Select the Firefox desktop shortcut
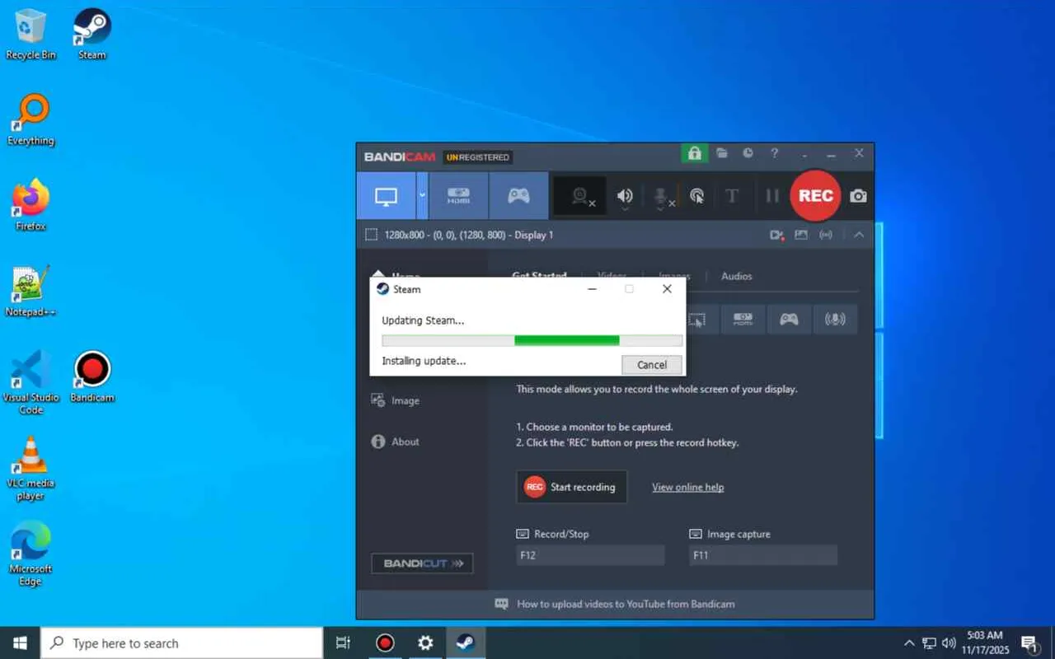 tap(31, 206)
